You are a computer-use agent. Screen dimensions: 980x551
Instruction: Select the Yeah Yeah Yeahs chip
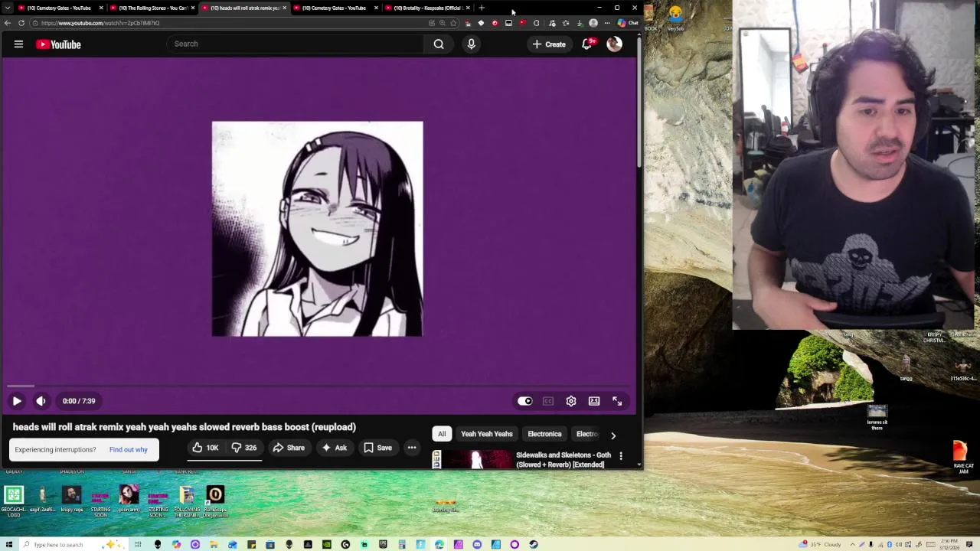click(486, 434)
